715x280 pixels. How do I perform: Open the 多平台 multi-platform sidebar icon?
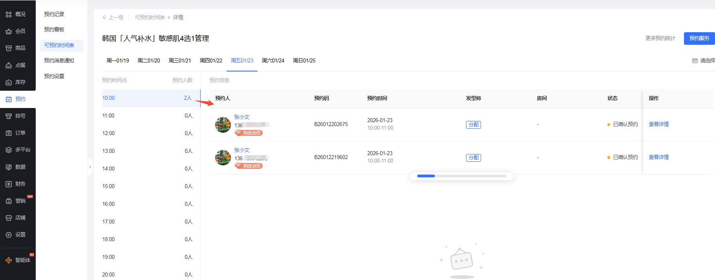point(9,150)
